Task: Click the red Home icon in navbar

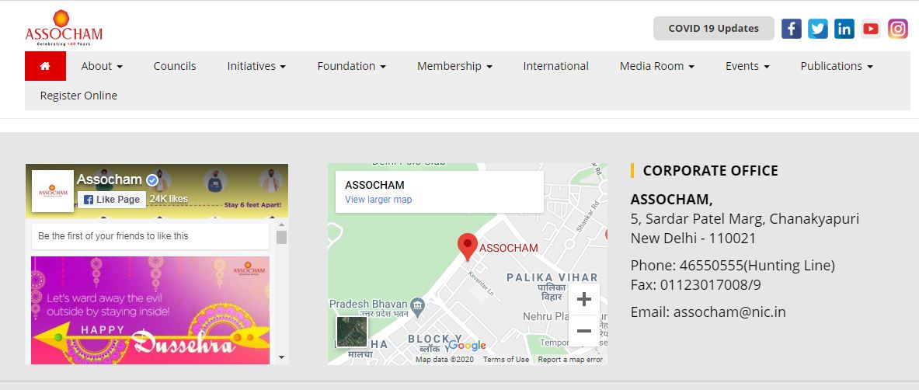Action: click(45, 66)
